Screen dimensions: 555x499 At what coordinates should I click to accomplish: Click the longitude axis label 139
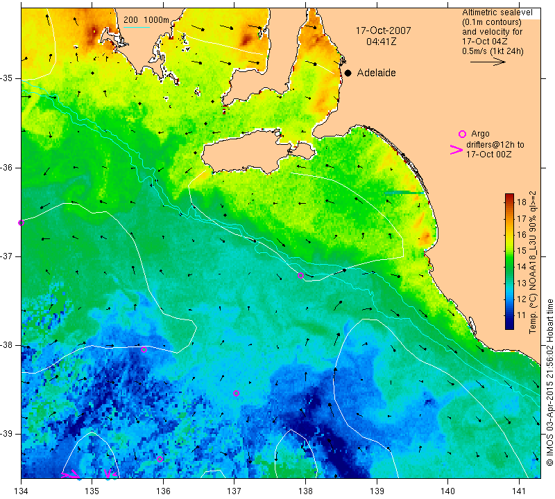coord(377,491)
